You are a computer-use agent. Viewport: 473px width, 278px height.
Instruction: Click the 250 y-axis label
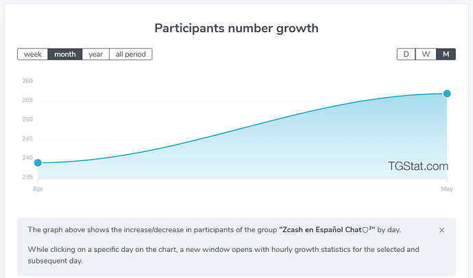pyautogui.click(x=27, y=119)
